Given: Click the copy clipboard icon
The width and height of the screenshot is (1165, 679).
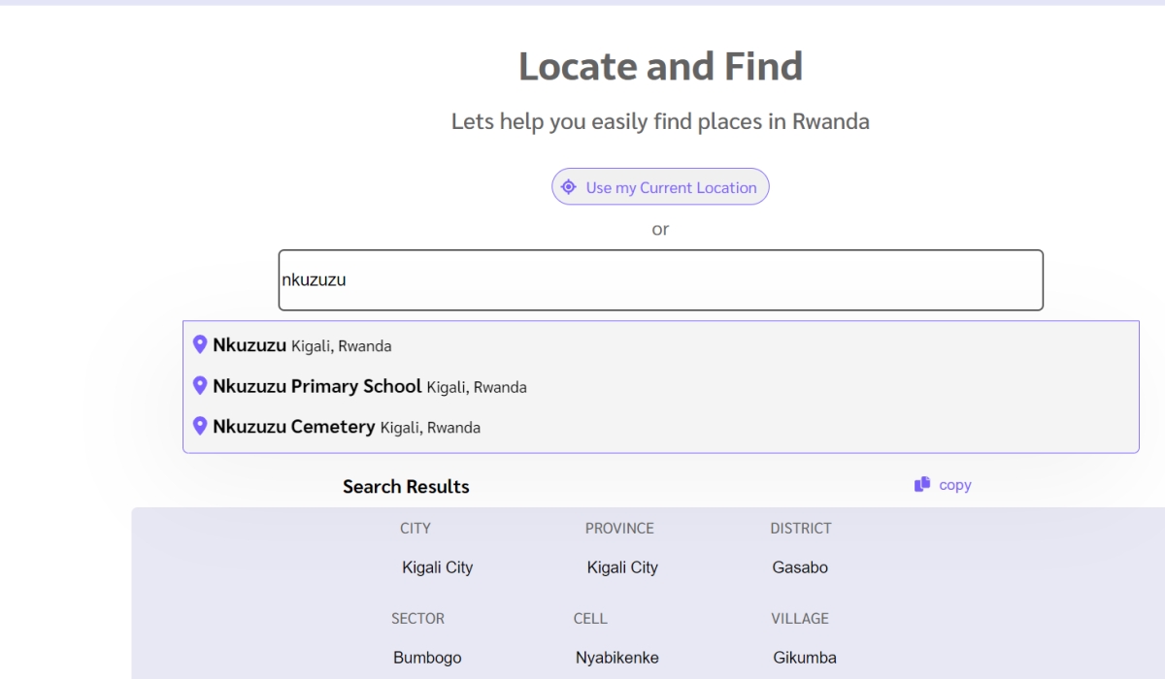Looking at the screenshot, I should pos(922,484).
